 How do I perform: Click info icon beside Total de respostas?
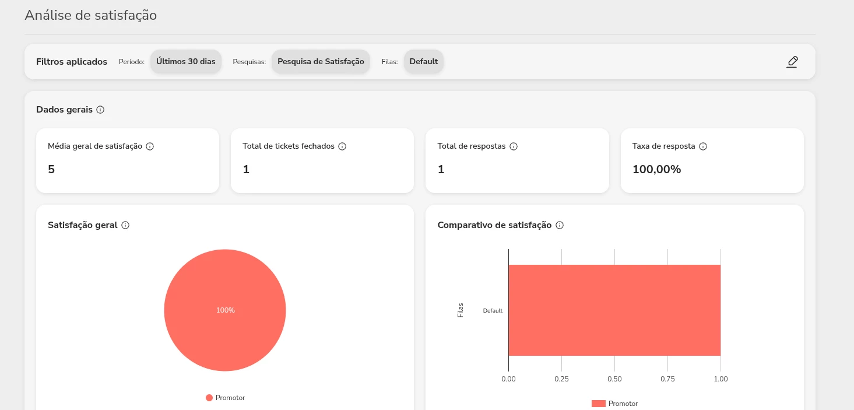[514, 146]
